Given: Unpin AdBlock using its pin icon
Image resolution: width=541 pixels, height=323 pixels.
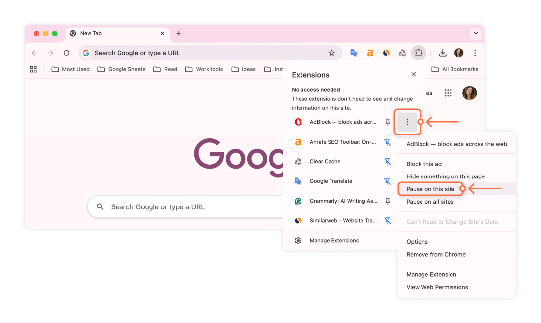Looking at the screenshot, I should click(x=388, y=122).
